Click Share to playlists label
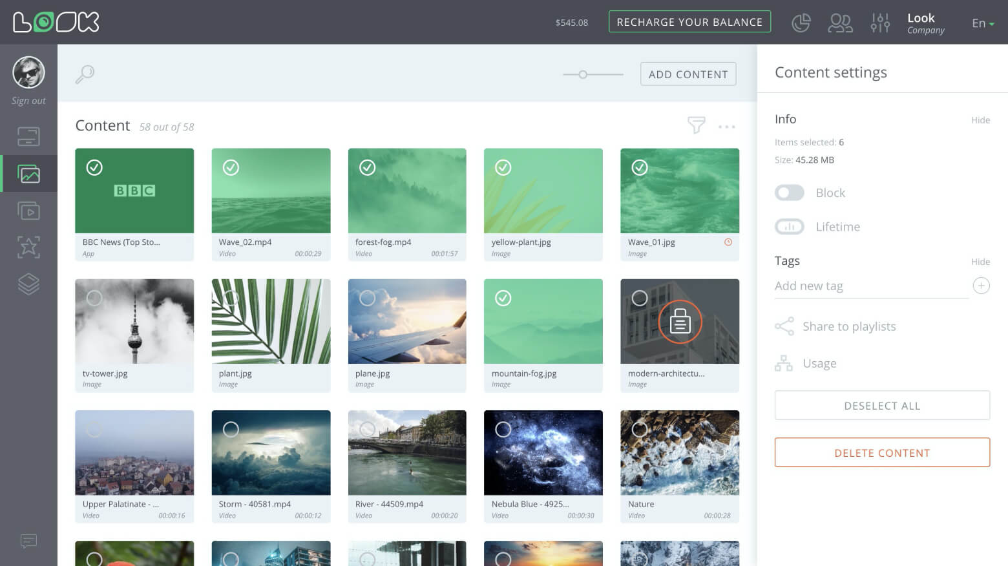This screenshot has width=1008, height=566. tap(849, 326)
